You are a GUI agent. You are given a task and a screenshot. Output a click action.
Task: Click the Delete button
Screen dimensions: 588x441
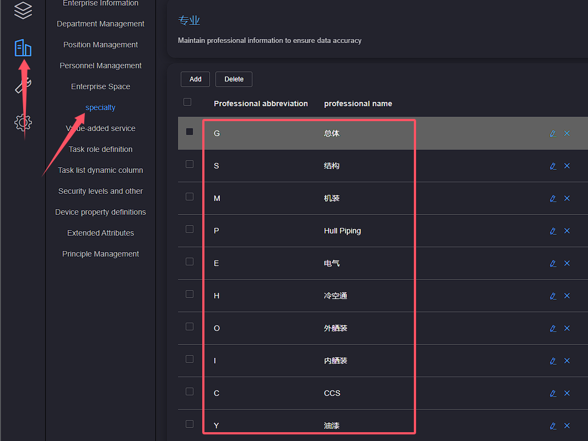pyautogui.click(x=234, y=79)
